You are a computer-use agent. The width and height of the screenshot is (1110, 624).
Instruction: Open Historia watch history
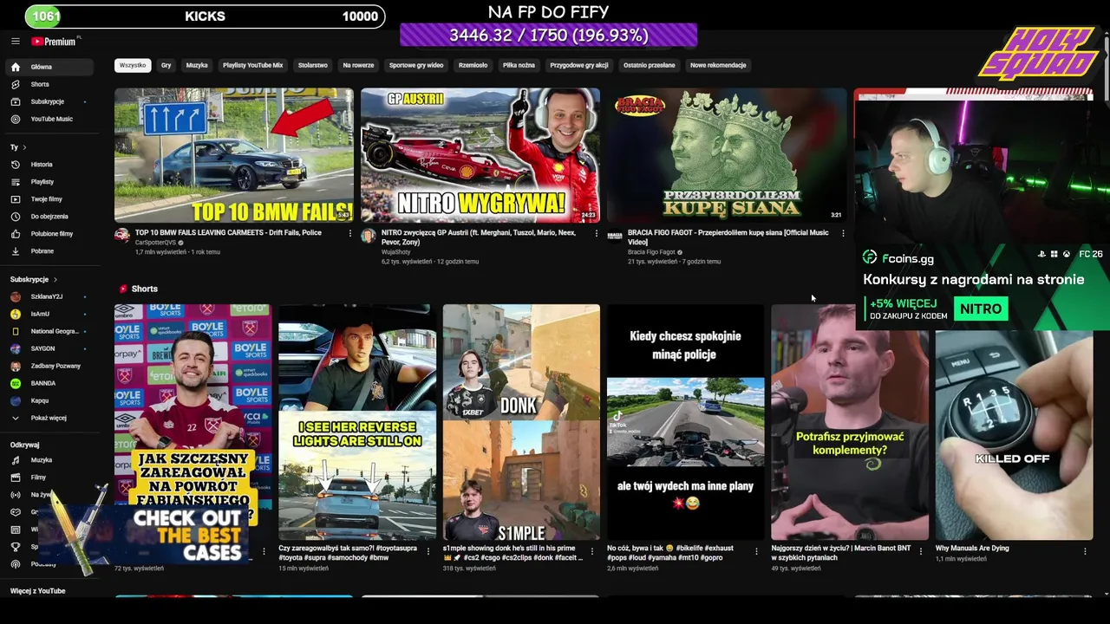[x=49, y=164]
